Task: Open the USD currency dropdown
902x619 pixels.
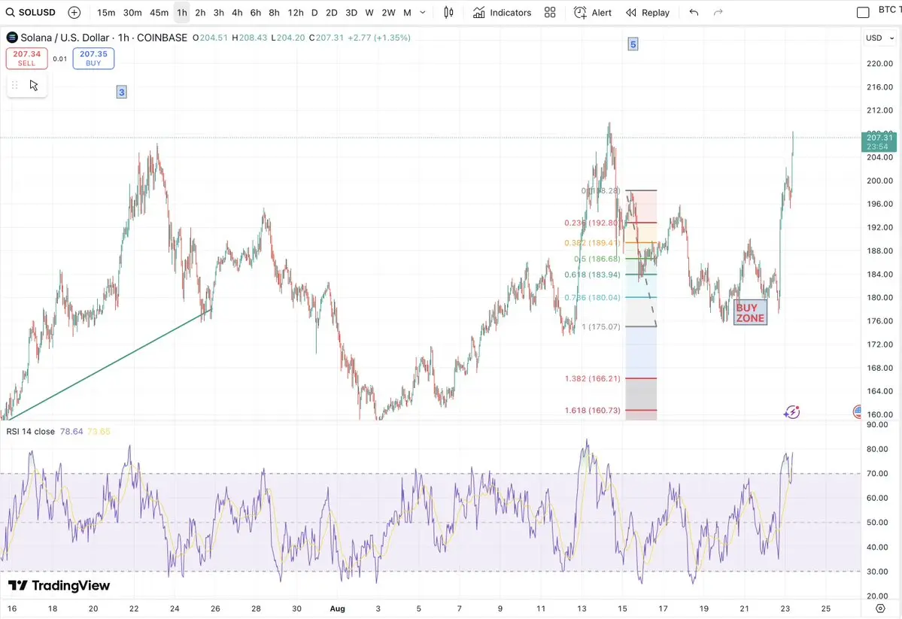Action: (879, 38)
